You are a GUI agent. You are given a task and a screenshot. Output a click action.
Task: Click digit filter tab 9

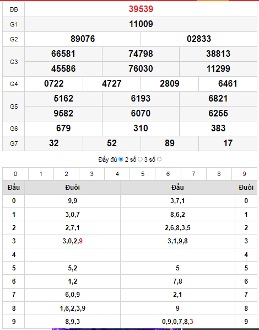[x=244, y=174]
